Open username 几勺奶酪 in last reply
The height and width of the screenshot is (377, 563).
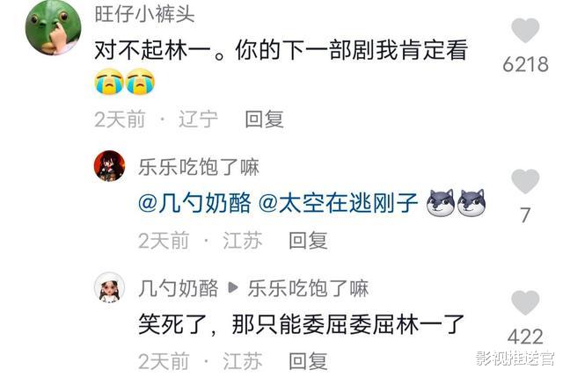(x=179, y=288)
